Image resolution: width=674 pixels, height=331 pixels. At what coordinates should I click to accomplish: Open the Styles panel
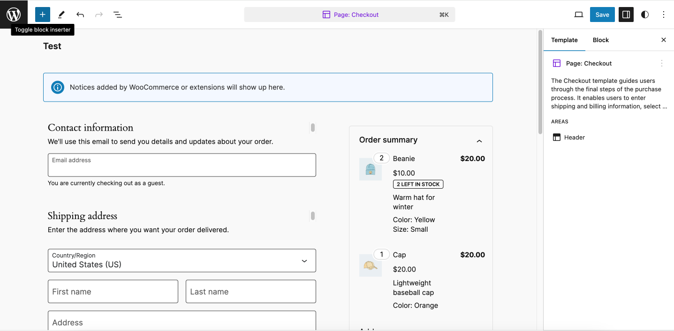pyautogui.click(x=645, y=15)
